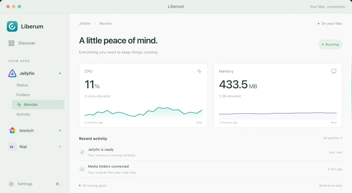Click the green maximize window button

pos(19,6)
